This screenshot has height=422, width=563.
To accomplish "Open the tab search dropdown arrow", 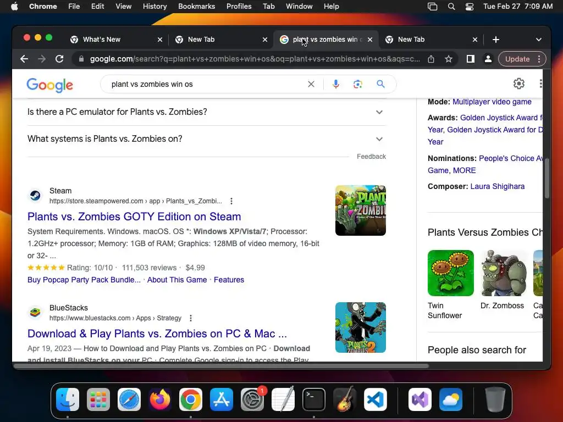I will click(x=539, y=40).
